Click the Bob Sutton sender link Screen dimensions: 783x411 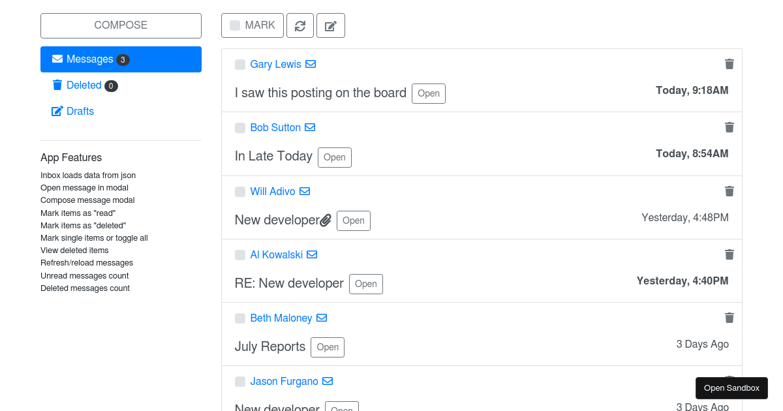coord(275,127)
